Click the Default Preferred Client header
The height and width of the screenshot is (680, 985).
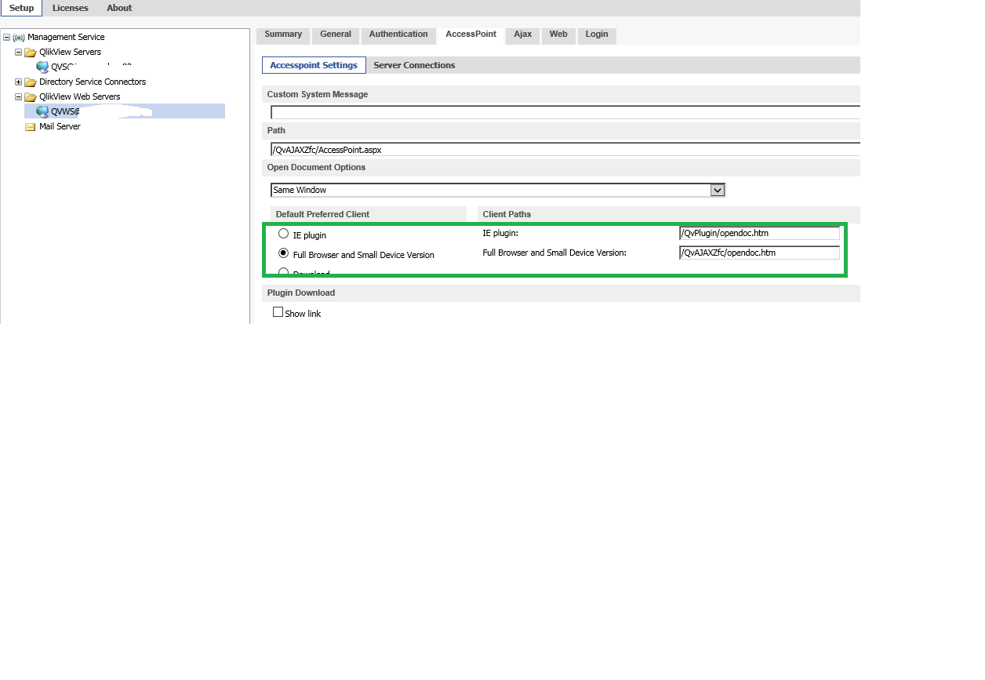[x=368, y=214]
